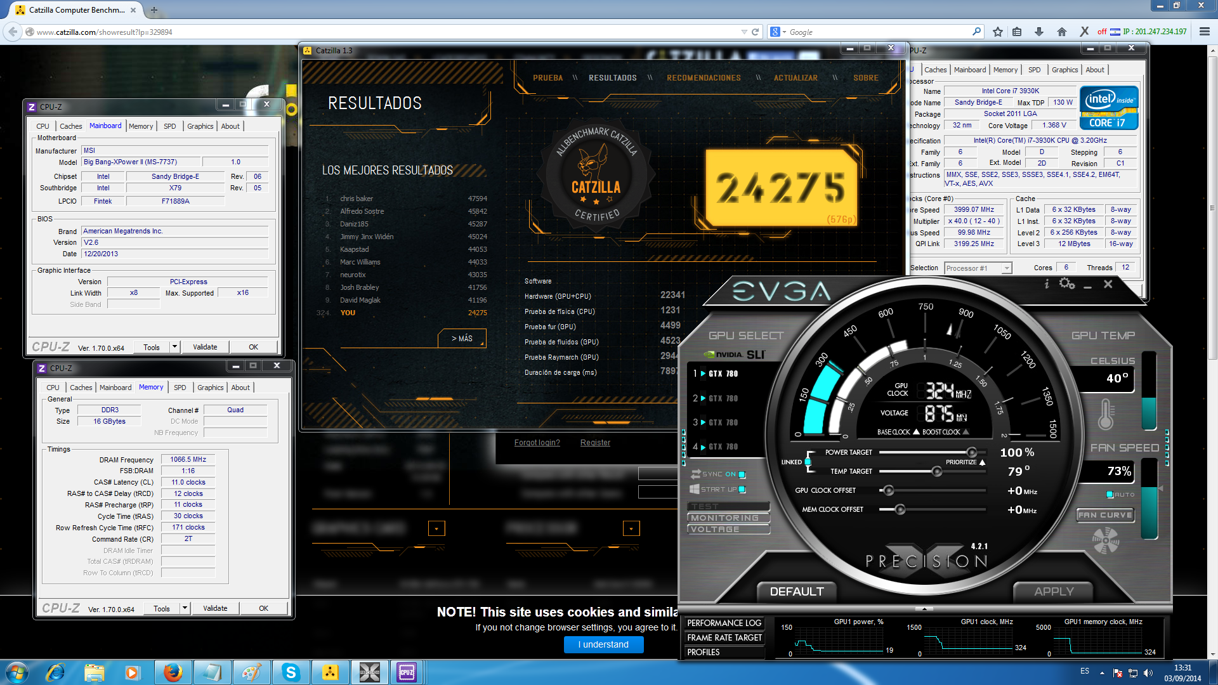
Task: Click the fan speed vertical bar
Action: (1149, 499)
